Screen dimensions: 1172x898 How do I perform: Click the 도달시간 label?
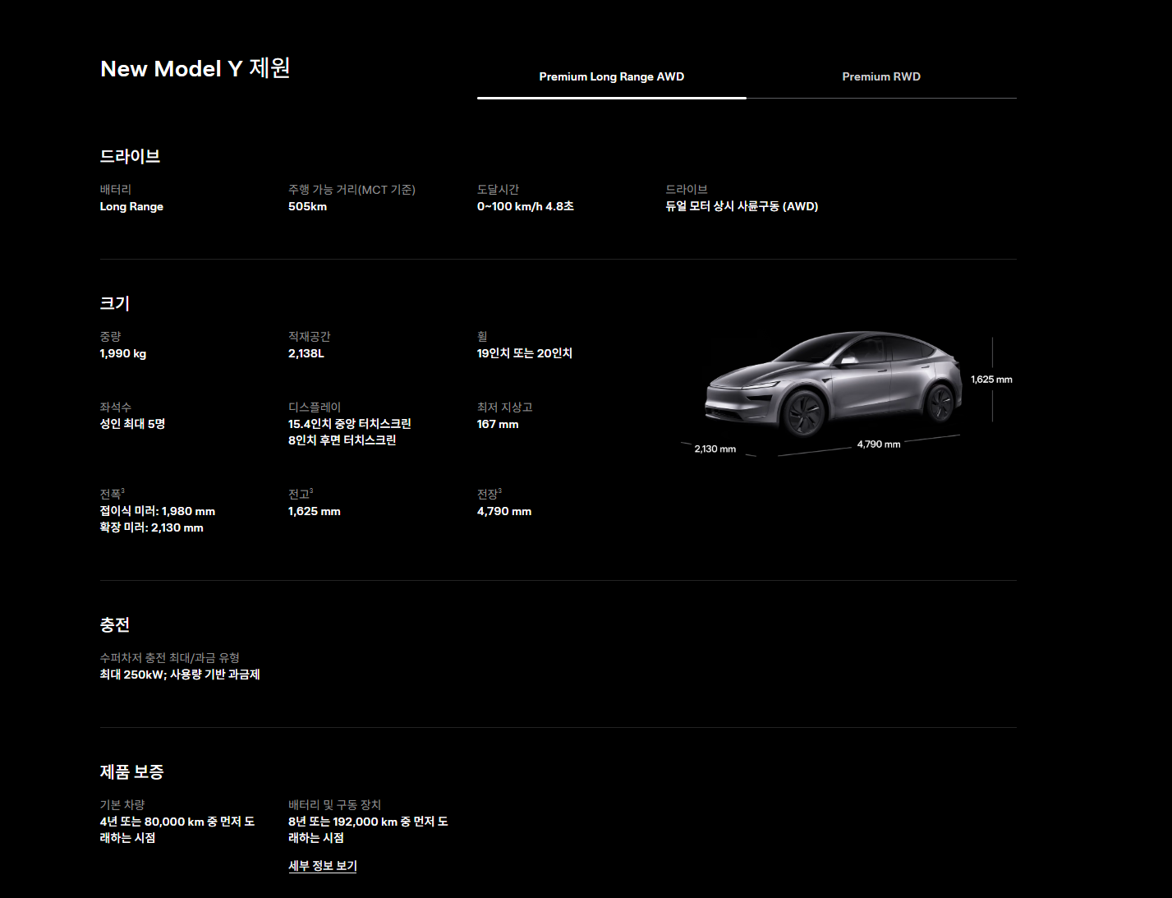pos(498,190)
